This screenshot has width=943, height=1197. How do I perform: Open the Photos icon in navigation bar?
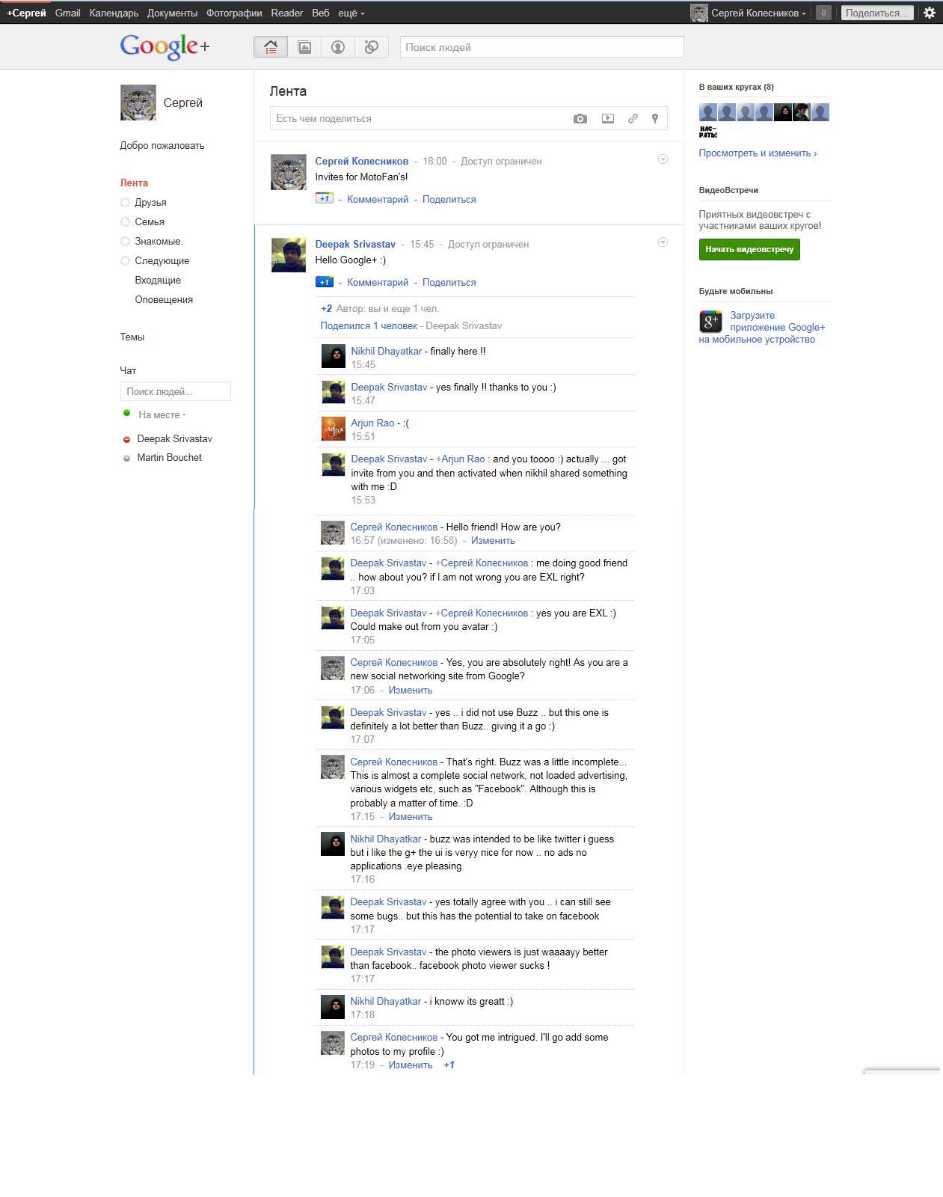tap(304, 47)
